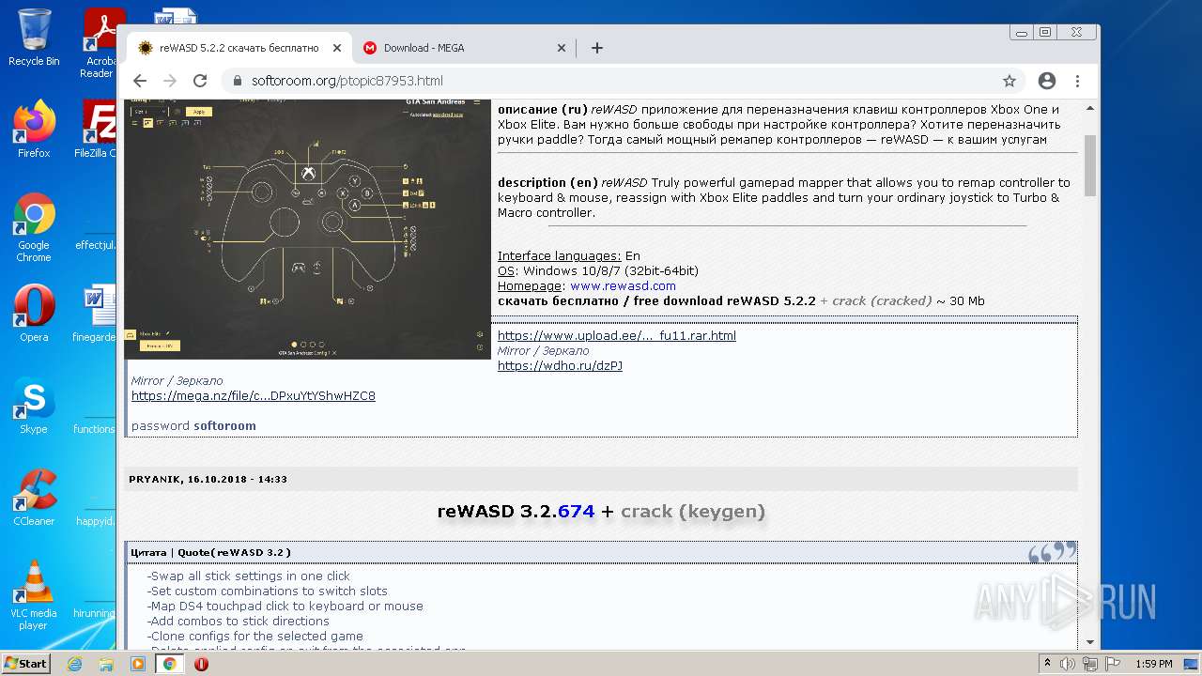Close the reWASD 5.2.2 tab
The width and height of the screenshot is (1202, 676).
click(x=337, y=48)
